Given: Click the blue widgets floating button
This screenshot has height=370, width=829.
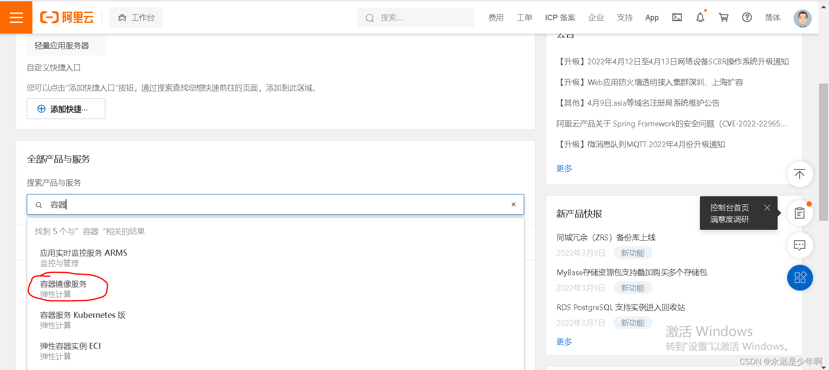Looking at the screenshot, I should click(x=800, y=278).
